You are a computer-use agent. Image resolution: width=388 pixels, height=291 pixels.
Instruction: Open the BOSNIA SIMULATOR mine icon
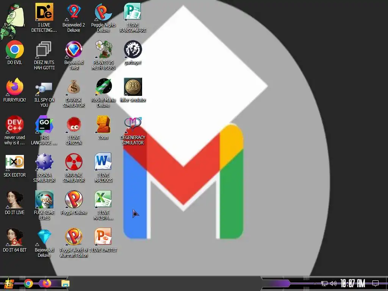tap(44, 162)
